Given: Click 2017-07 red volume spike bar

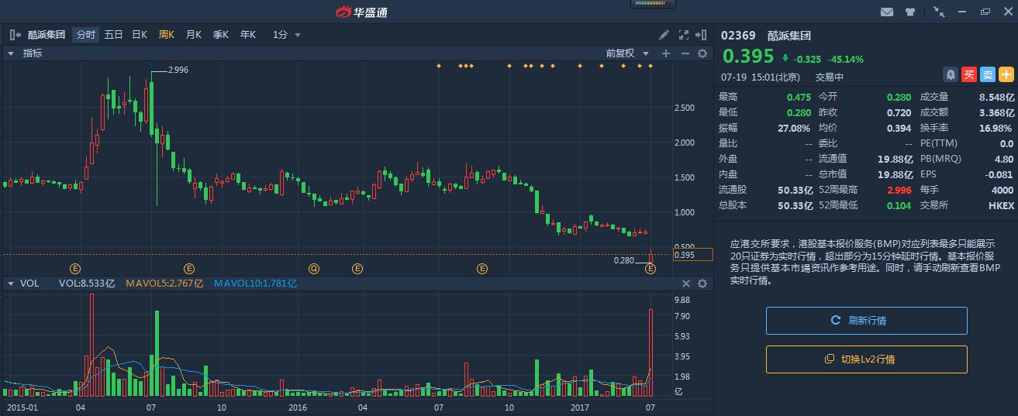Looking at the screenshot, I should point(650,353).
